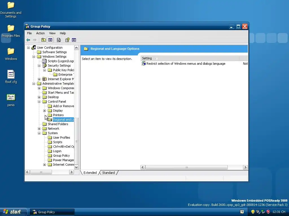Click settings list scroll right arrow

pyautogui.click(x=245, y=167)
